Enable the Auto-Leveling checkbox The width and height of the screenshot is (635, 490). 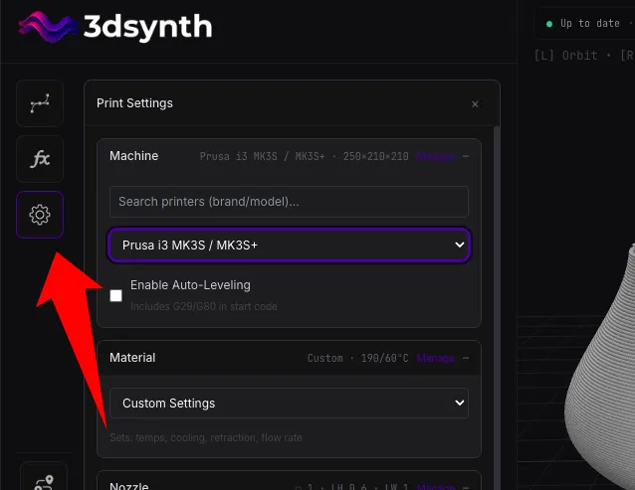click(x=116, y=295)
